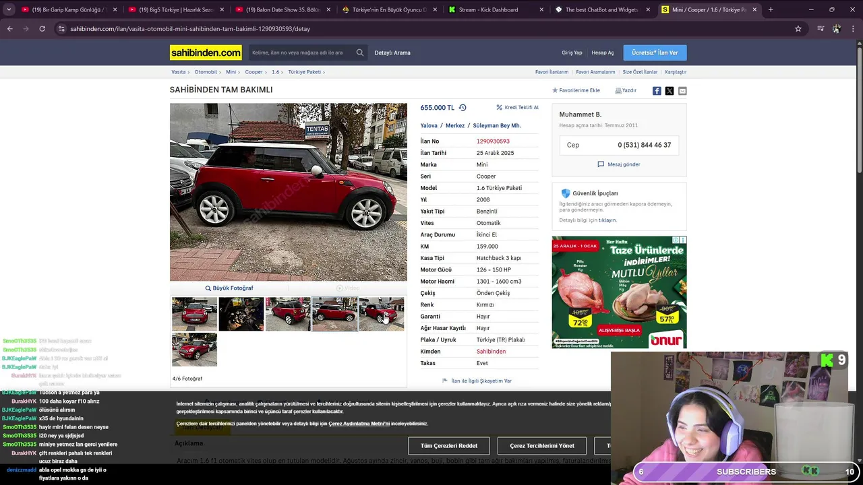This screenshot has width=863, height=485.
Task: Select the fourth highlighted thumbnail
Action: (335, 314)
